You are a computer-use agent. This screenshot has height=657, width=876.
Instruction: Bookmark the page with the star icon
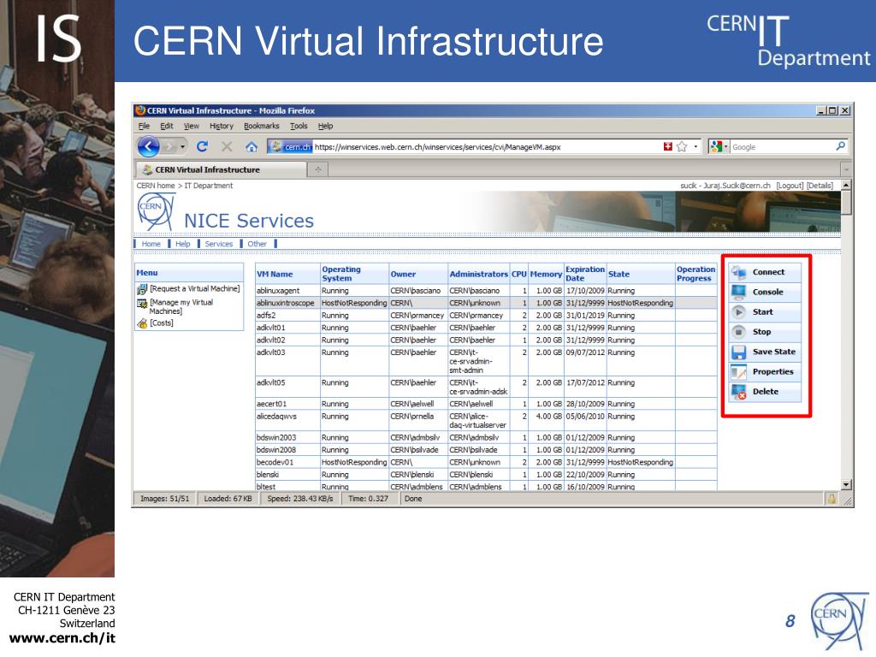point(682,146)
